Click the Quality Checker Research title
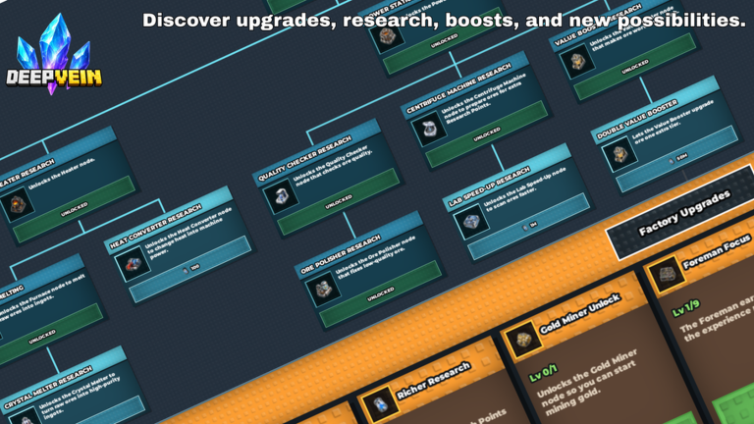This screenshot has height=424, width=754. point(304,159)
